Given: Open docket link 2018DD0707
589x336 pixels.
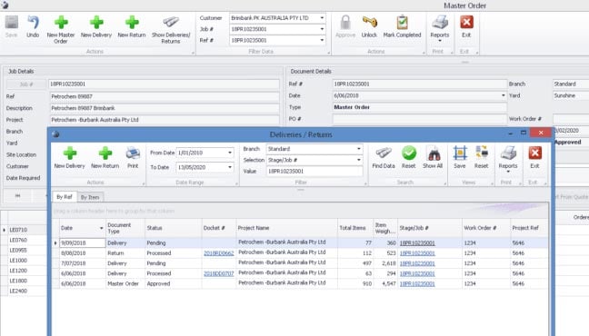Looking at the screenshot, I should point(219,273).
